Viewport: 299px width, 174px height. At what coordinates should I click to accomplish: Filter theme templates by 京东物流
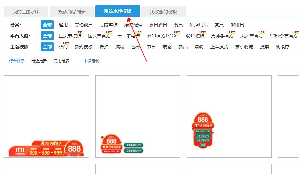click(244, 47)
